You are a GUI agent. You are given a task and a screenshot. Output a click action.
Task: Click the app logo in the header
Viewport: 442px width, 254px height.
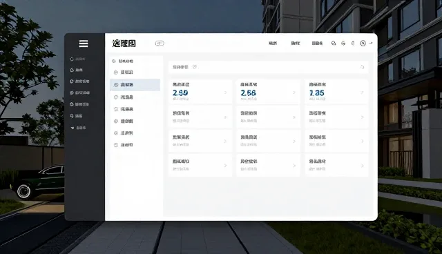[x=124, y=43]
